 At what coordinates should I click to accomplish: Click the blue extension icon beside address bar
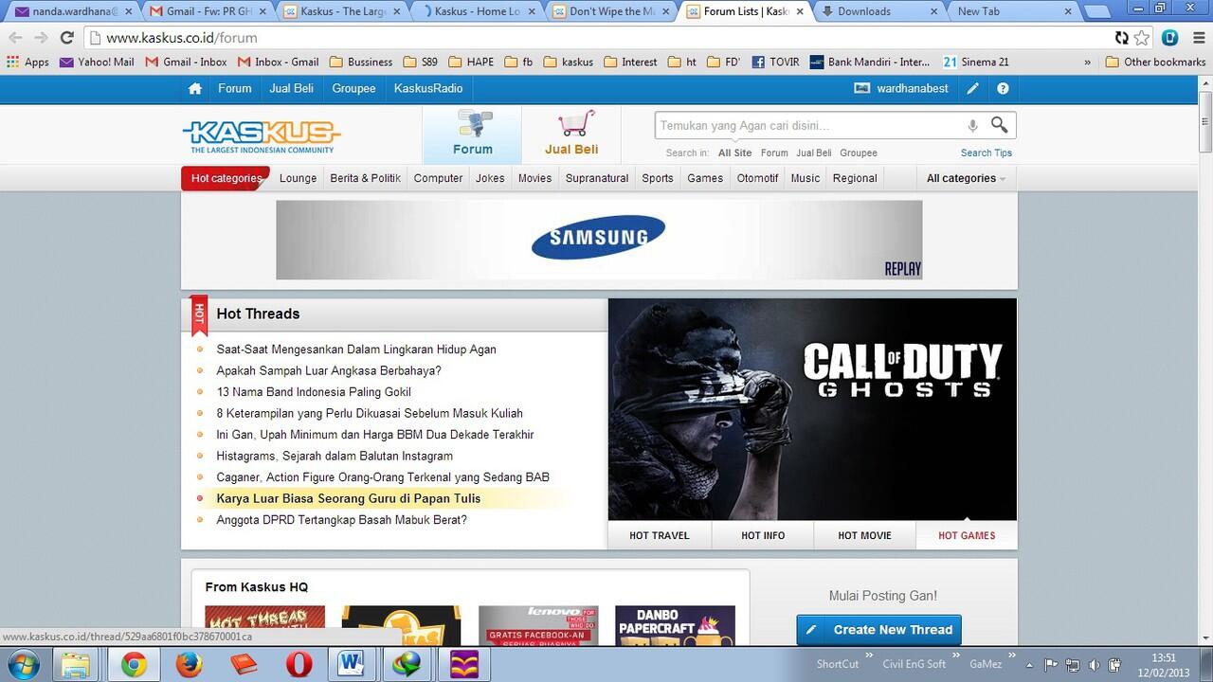pos(1169,38)
